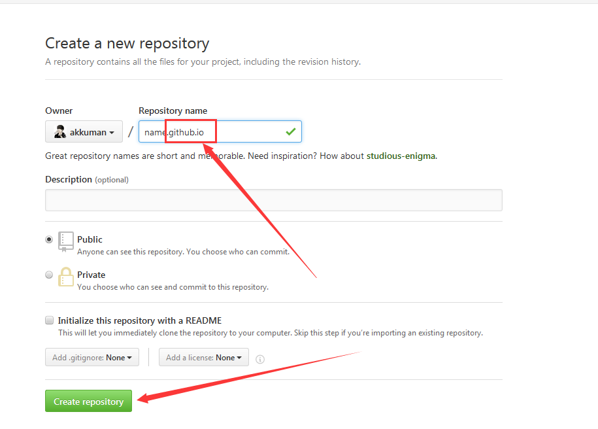Click the akkuman owner avatar icon
598x429 pixels.
coord(60,131)
